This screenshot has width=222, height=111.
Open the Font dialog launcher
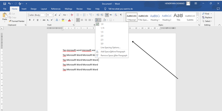pos(74,25)
